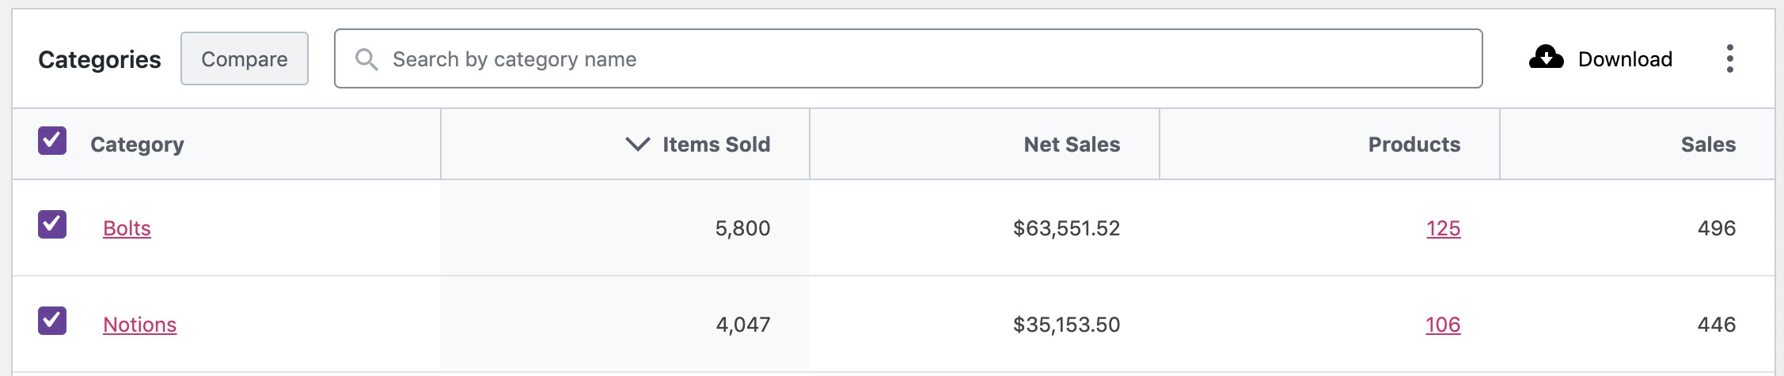This screenshot has height=376, width=1784.
Task: Open the Bolts category link
Action: (x=127, y=228)
